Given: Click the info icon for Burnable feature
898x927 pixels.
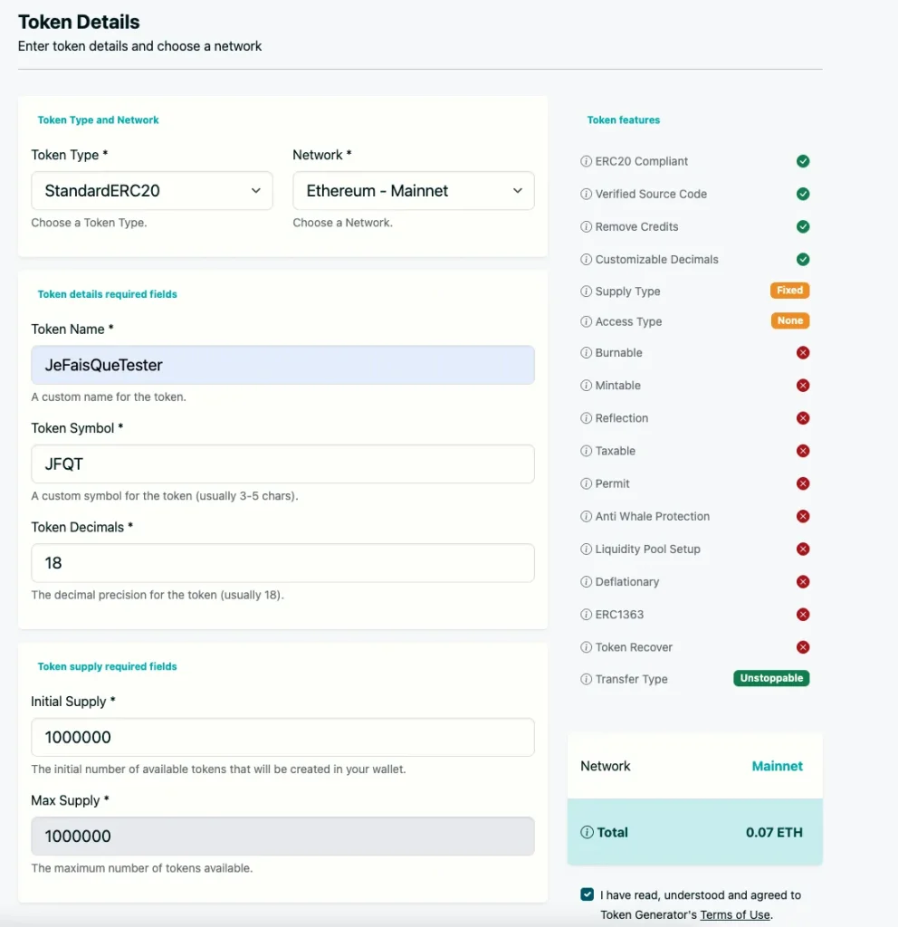Looking at the screenshot, I should [586, 353].
